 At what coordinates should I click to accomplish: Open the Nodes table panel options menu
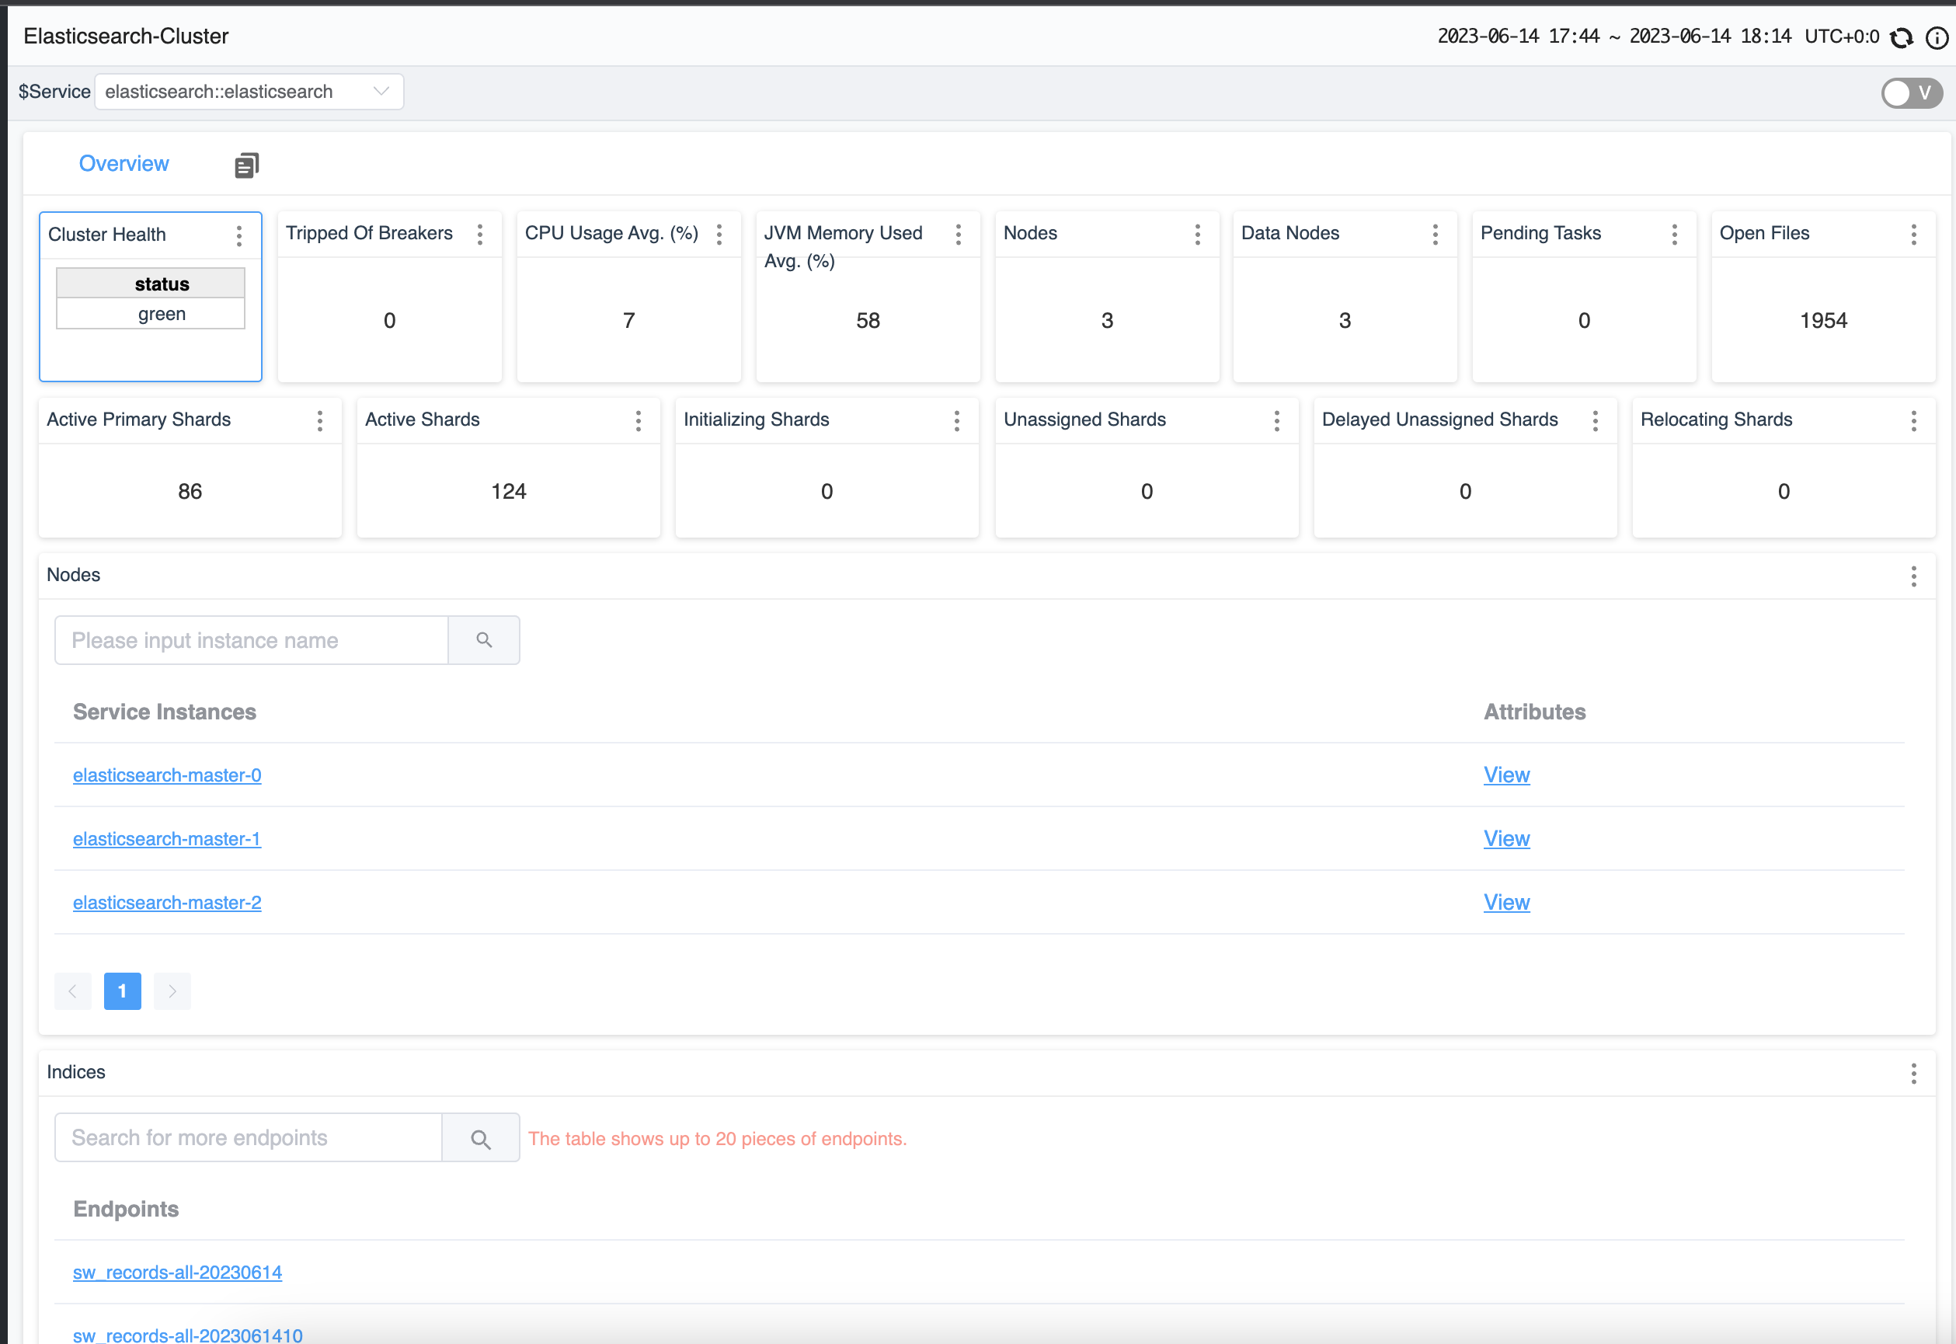point(1913,576)
